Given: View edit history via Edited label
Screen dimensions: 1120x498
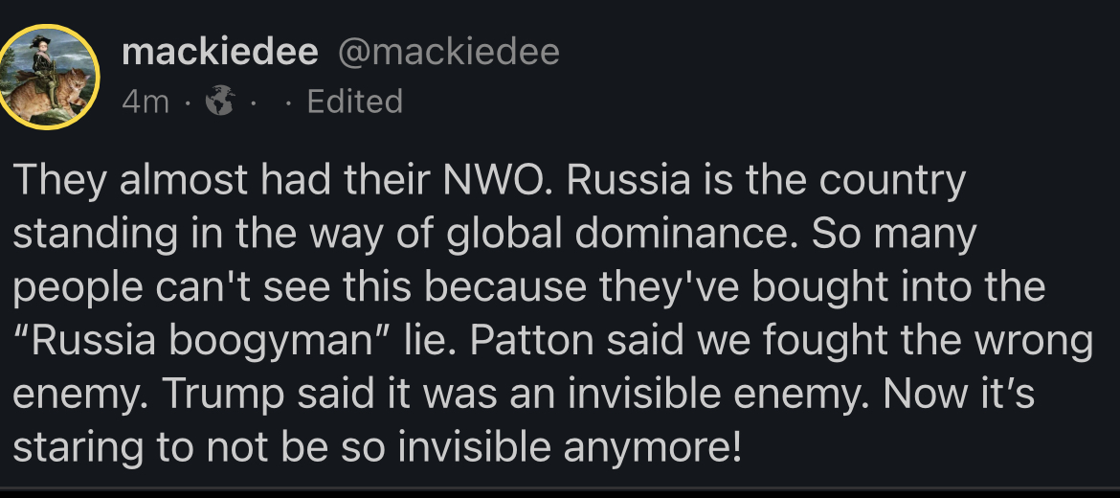Looking at the screenshot, I should click(x=354, y=102).
